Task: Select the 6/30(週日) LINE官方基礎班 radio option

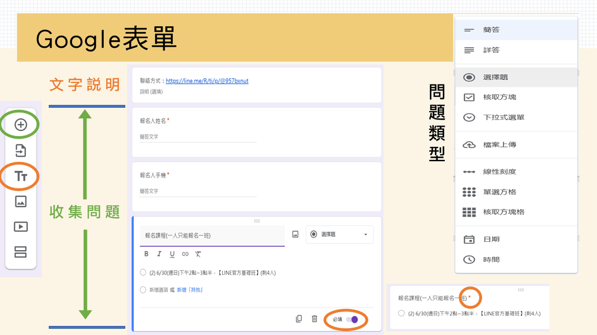Action: [x=143, y=272]
